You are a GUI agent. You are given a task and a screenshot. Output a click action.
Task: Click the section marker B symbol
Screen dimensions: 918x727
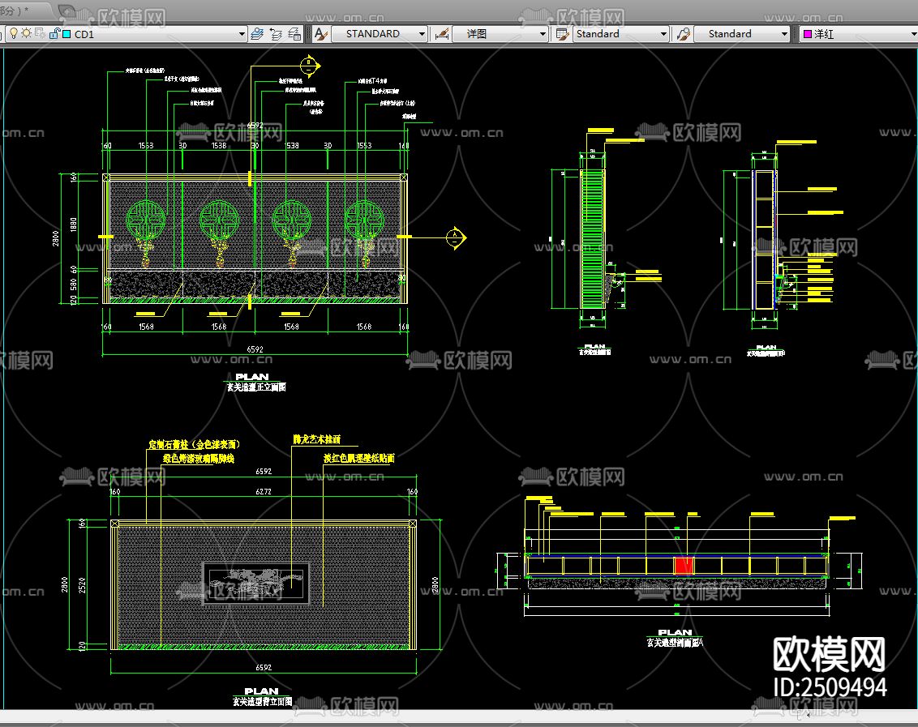[309, 66]
